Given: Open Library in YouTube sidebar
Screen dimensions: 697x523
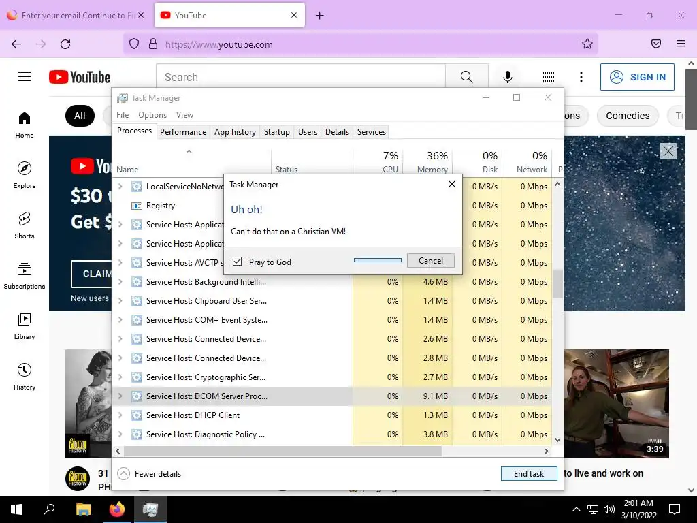Looking at the screenshot, I should point(25,326).
